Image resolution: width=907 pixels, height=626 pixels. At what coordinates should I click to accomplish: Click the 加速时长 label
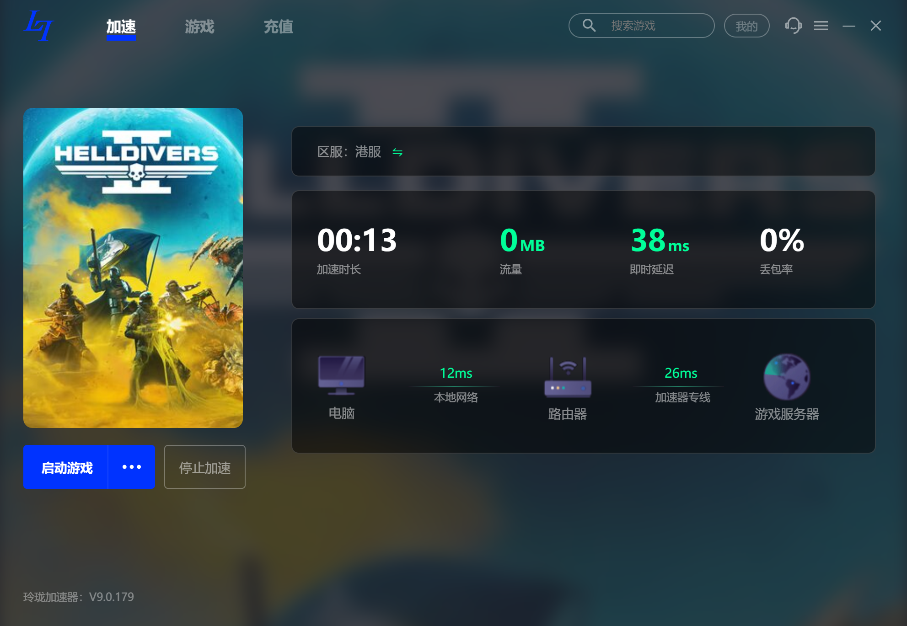point(339,269)
